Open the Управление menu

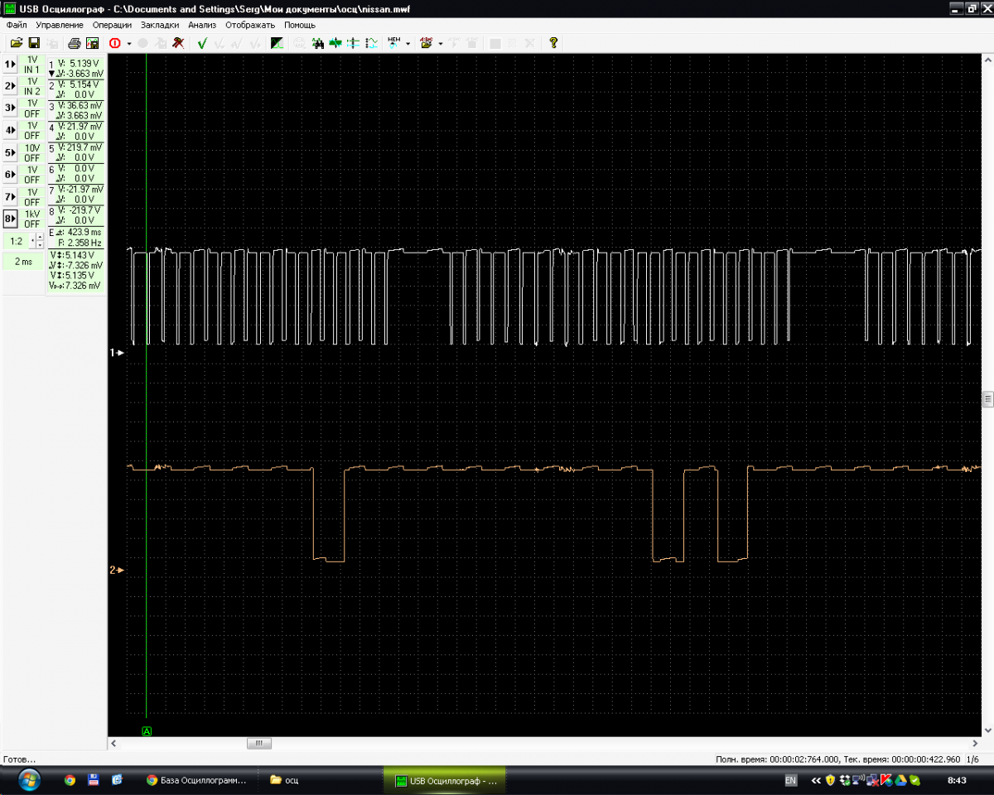click(x=60, y=25)
